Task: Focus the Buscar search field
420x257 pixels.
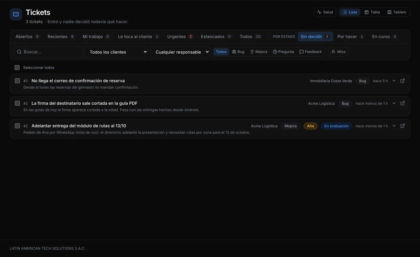Action: [x=48, y=52]
